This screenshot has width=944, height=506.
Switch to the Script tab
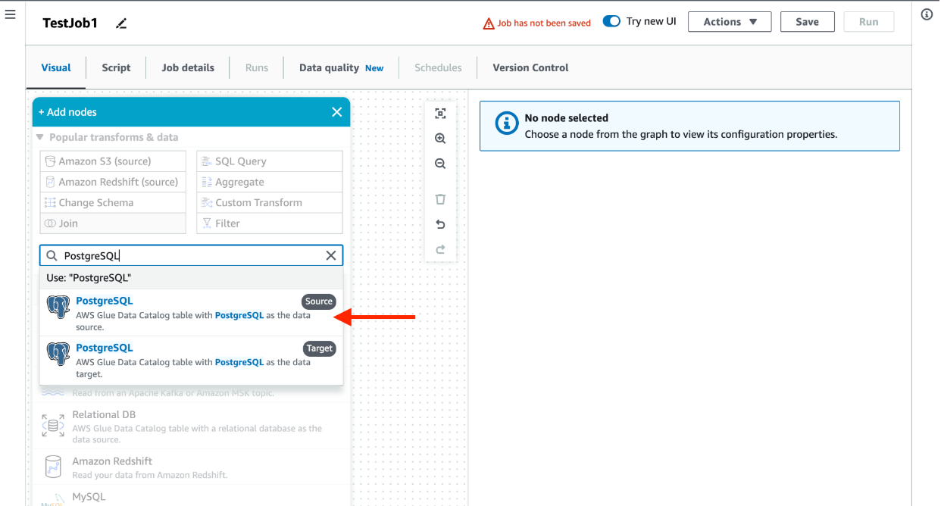(116, 67)
